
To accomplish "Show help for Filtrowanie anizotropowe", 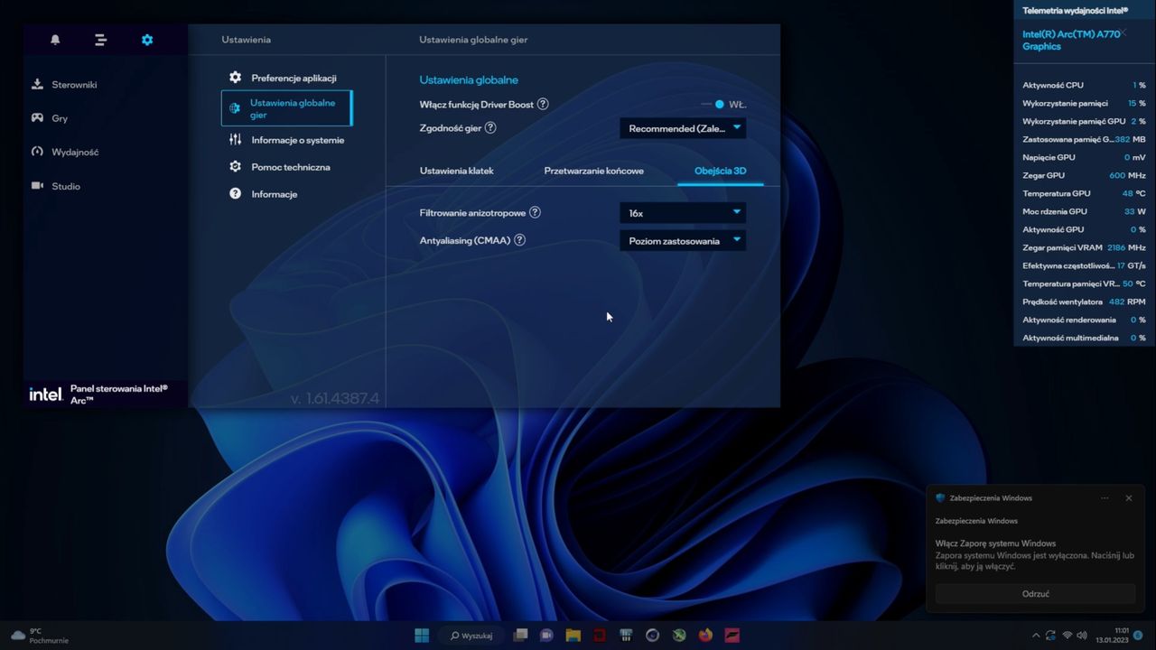I will point(535,213).
